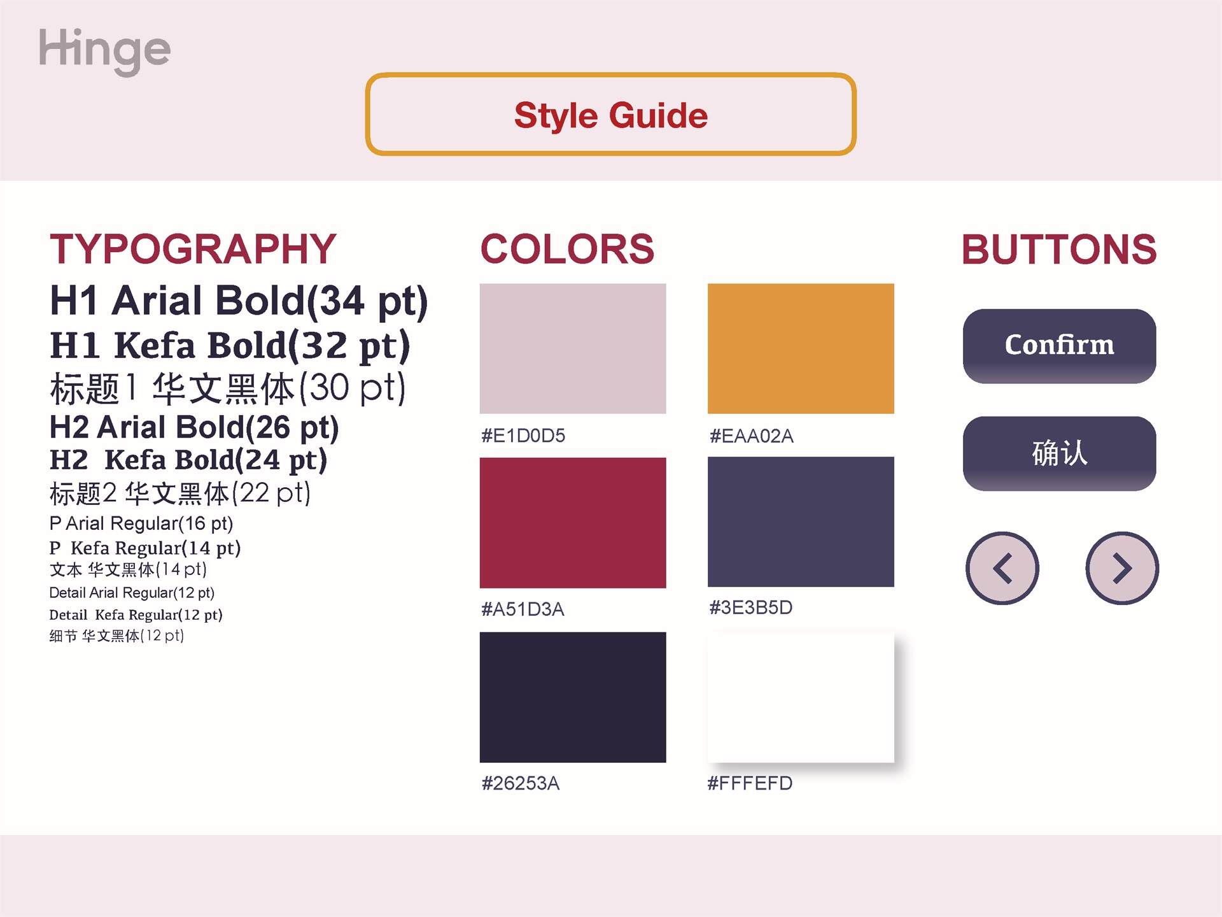The width and height of the screenshot is (1222, 917).
Task: Pick the #FFFEFD white swatch
Action: [801, 697]
